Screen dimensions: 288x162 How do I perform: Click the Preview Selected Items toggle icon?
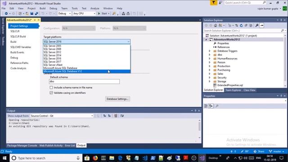click(262, 25)
